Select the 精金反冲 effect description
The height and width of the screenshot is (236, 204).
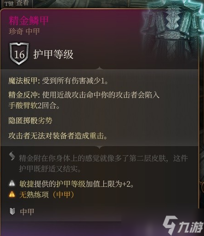pyautogui.click(x=84, y=100)
